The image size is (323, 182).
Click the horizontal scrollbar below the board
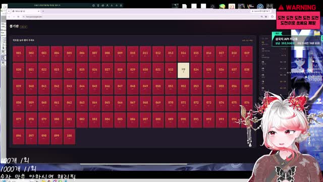tap(133, 164)
